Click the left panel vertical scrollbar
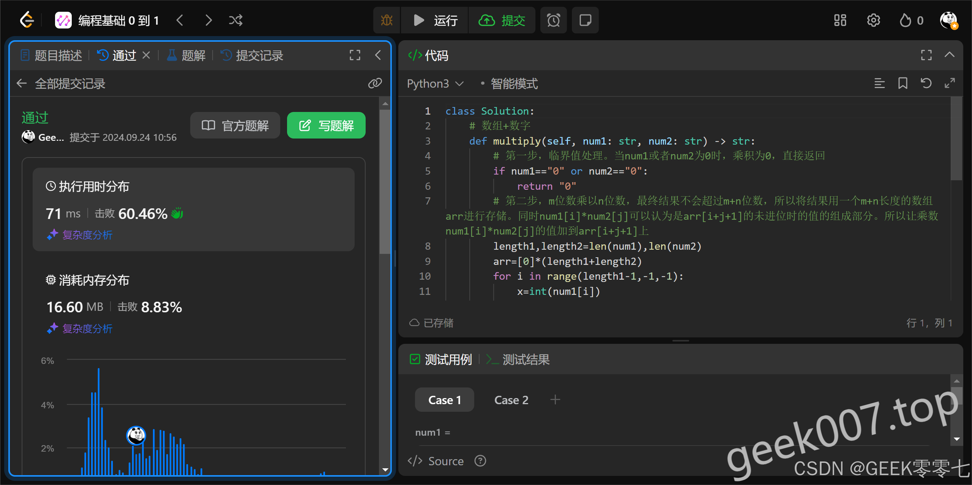Image resolution: width=972 pixels, height=485 pixels. [385, 182]
